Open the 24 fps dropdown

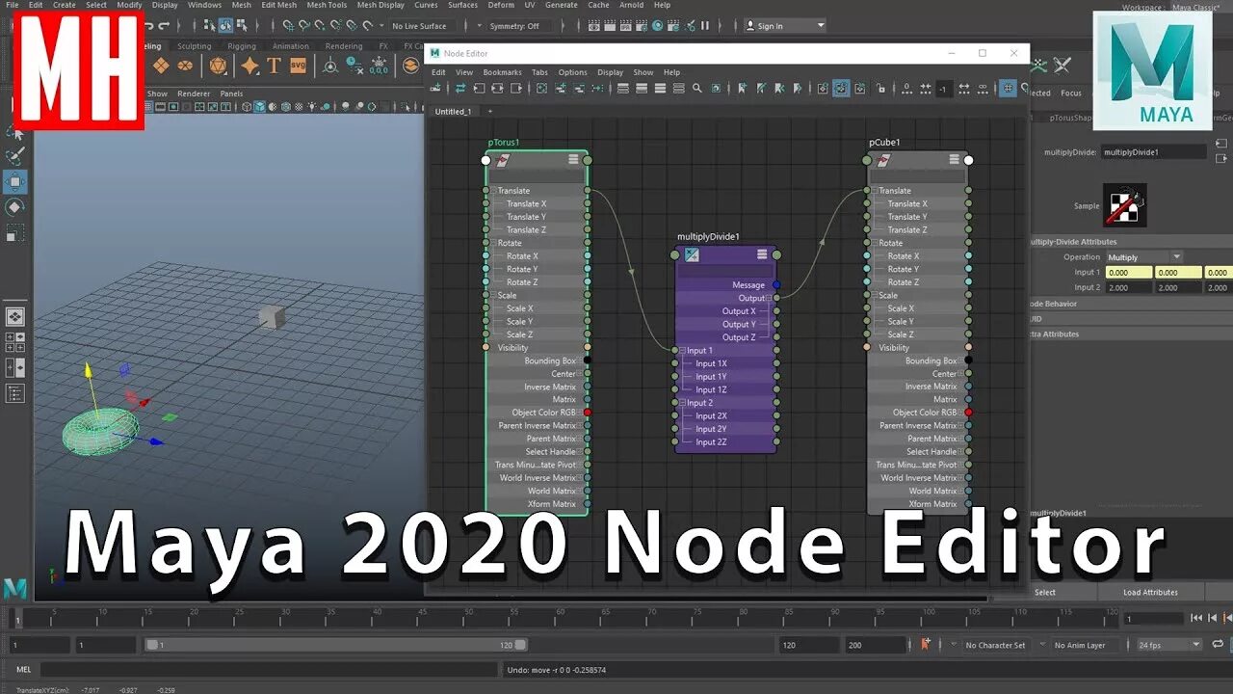[x=1169, y=645]
